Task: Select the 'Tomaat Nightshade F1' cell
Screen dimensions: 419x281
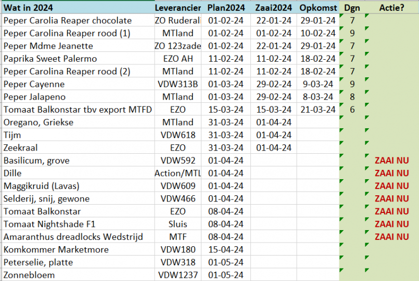Action: pos(49,224)
